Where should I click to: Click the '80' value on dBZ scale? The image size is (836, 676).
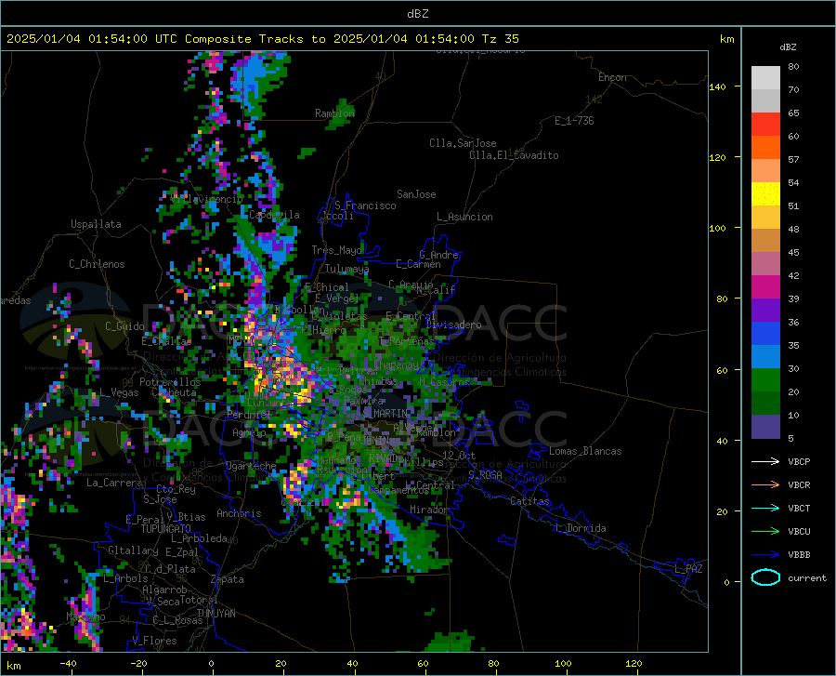(793, 67)
